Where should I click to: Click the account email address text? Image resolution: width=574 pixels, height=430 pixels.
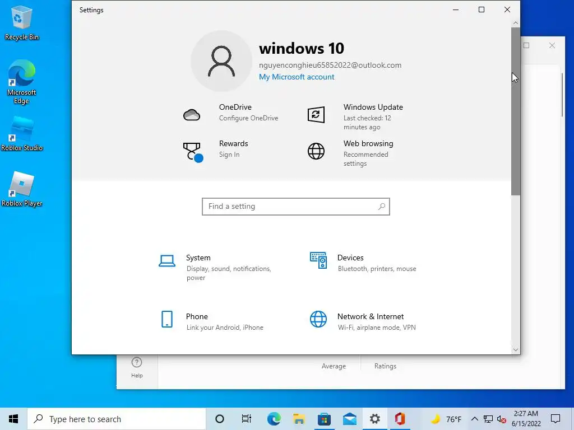[x=330, y=65]
